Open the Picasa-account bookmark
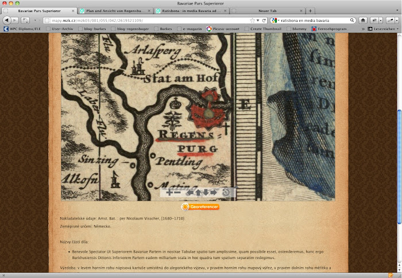 click(223, 29)
